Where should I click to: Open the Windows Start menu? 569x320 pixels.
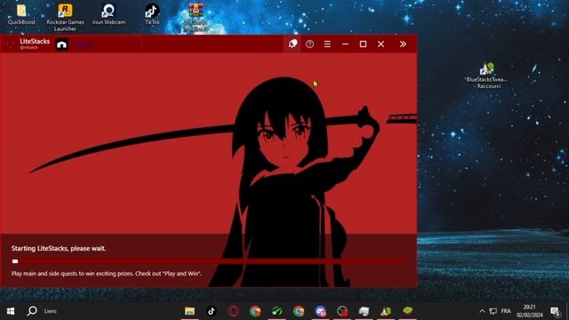point(11,311)
